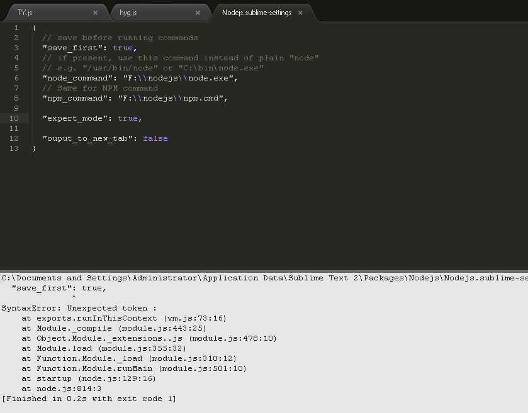The height and width of the screenshot is (413, 528).
Task: Click the "save_first": true line in output panel
Action: point(59,289)
